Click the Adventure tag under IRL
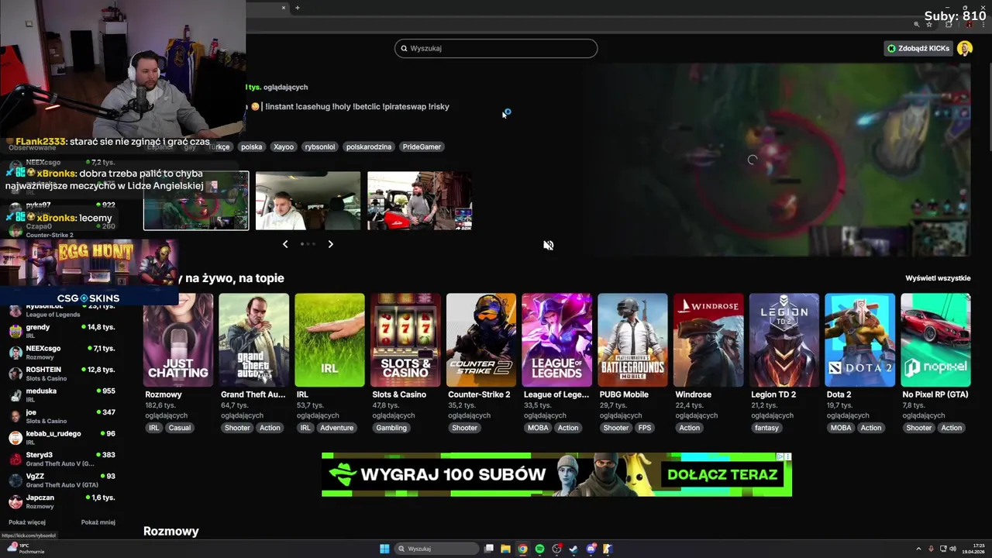The image size is (992, 558). [x=336, y=428]
